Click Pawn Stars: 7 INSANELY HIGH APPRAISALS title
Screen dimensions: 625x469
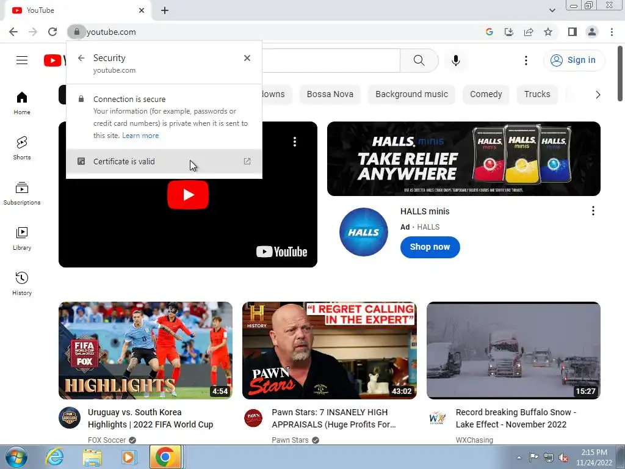[334, 418]
